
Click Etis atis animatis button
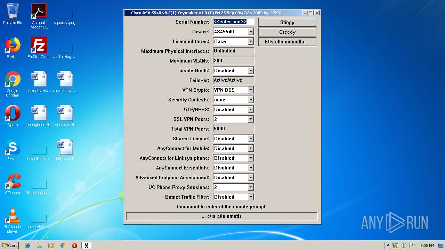(287, 42)
